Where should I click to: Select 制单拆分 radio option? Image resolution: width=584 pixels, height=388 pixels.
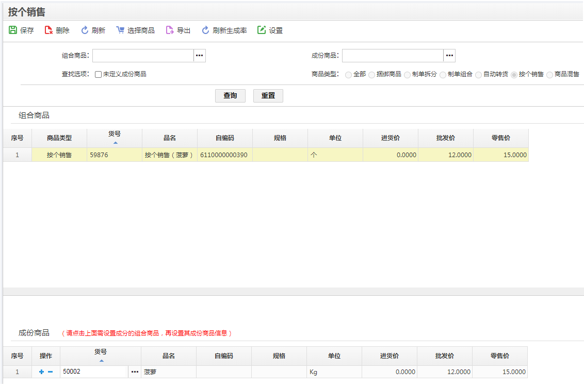coord(408,75)
